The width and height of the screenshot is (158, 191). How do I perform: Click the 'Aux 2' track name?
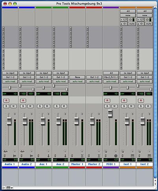pyautogui.click(x=60, y=164)
